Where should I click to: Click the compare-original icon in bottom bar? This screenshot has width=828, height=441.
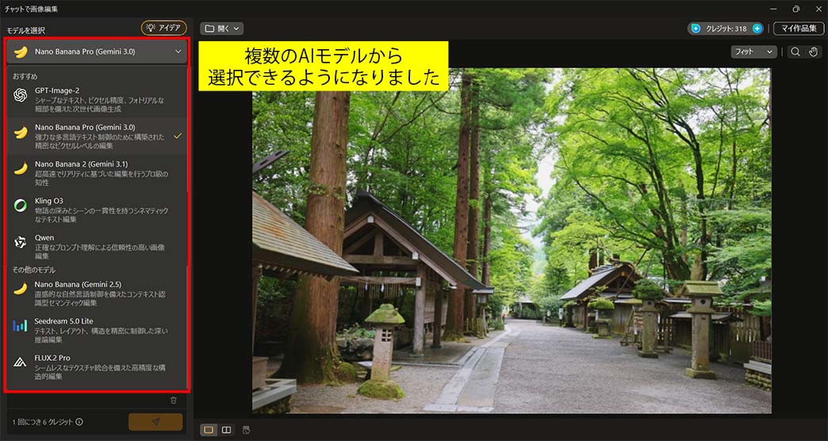point(246,430)
